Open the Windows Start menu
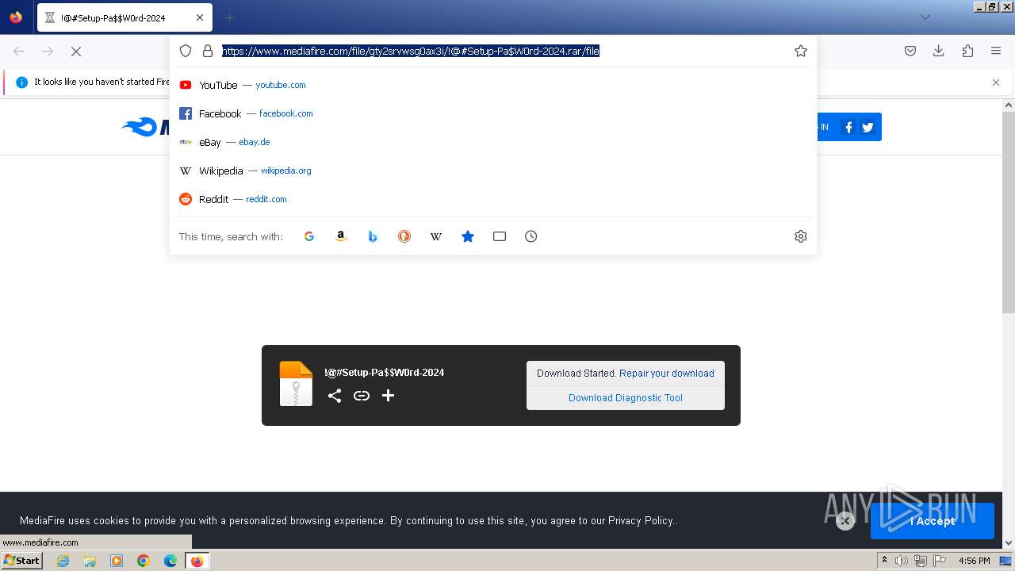This screenshot has width=1015, height=571. pos(21,561)
